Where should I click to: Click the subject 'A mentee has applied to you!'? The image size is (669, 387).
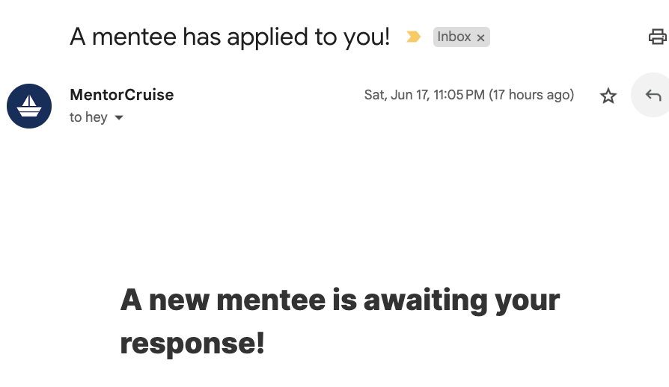coord(230,37)
